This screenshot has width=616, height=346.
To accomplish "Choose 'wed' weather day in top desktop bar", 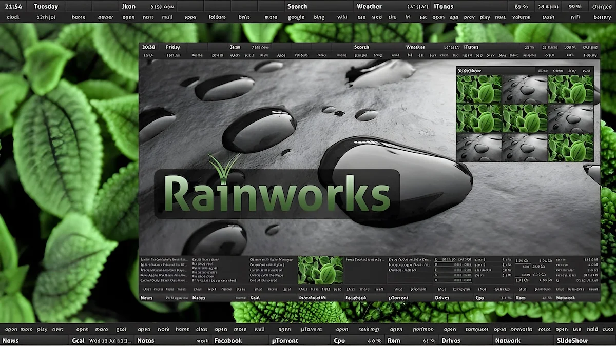I will coord(377,17).
